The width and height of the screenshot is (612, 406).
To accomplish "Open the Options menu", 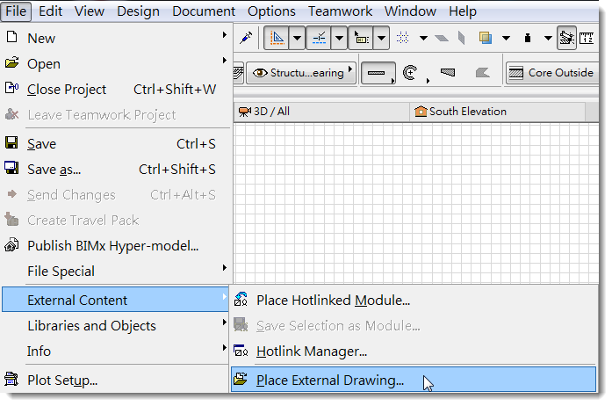I will click(x=271, y=11).
